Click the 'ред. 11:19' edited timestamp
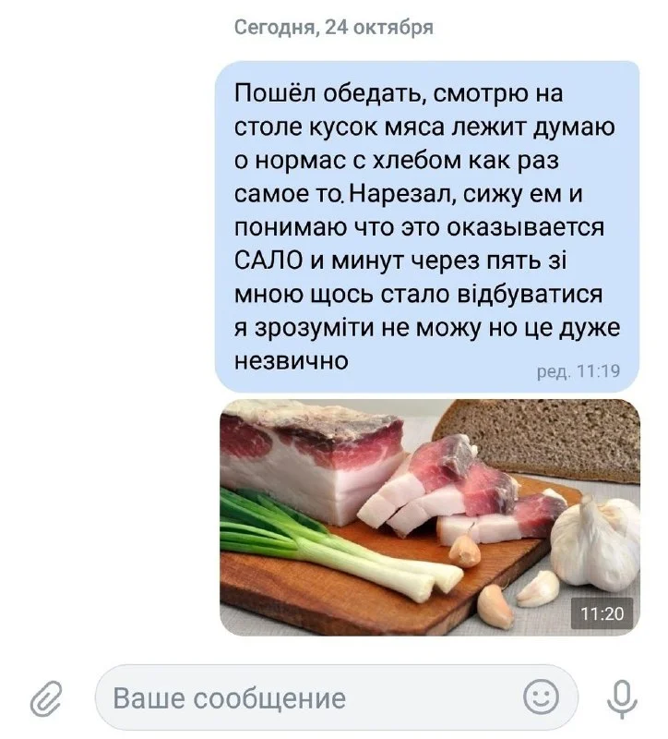This screenshot has width=668, height=739. click(x=579, y=371)
